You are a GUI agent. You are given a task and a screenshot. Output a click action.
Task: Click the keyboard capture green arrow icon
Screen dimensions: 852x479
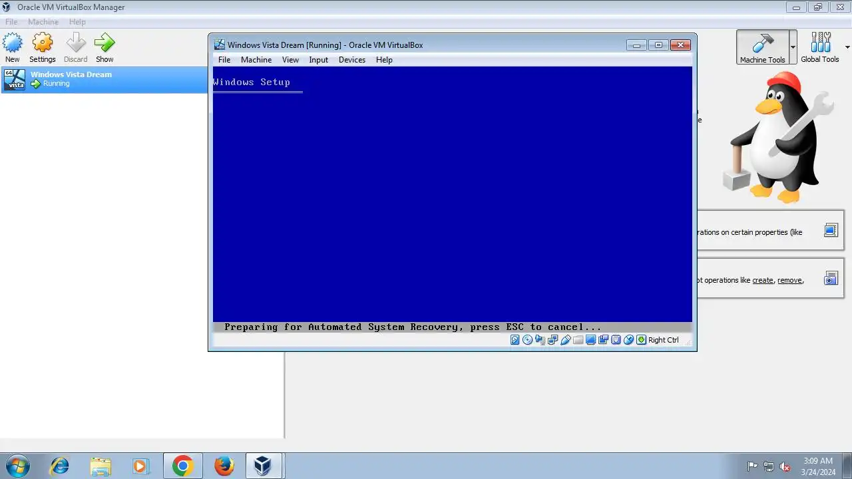tap(641, 340)
